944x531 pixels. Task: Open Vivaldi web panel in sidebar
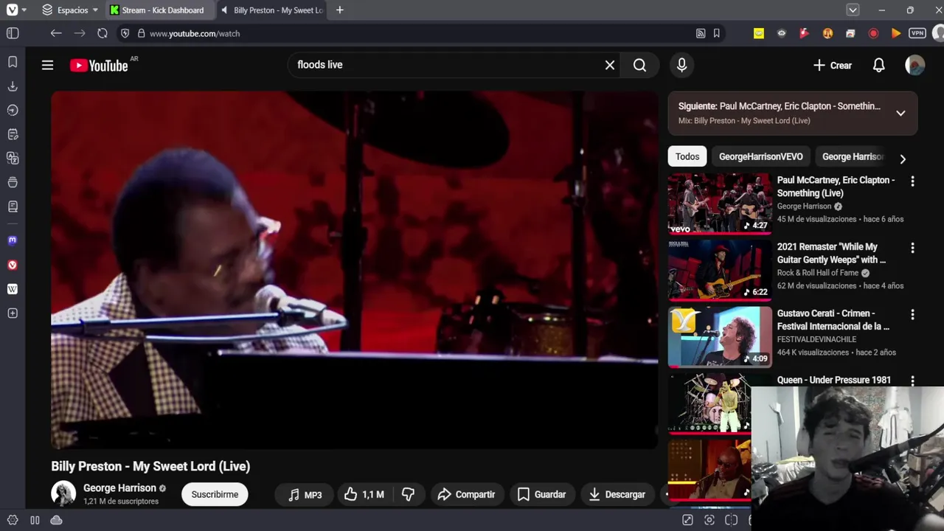click(13, 265)
